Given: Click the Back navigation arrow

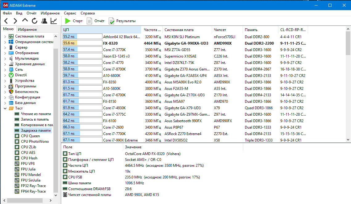Looking at the screenshot, I should click(6, 21).
